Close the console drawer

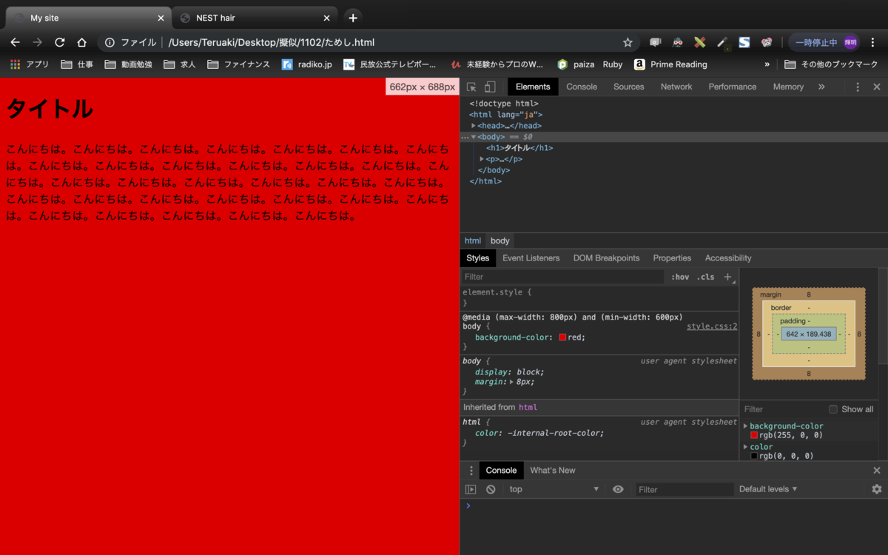(877, 471)
